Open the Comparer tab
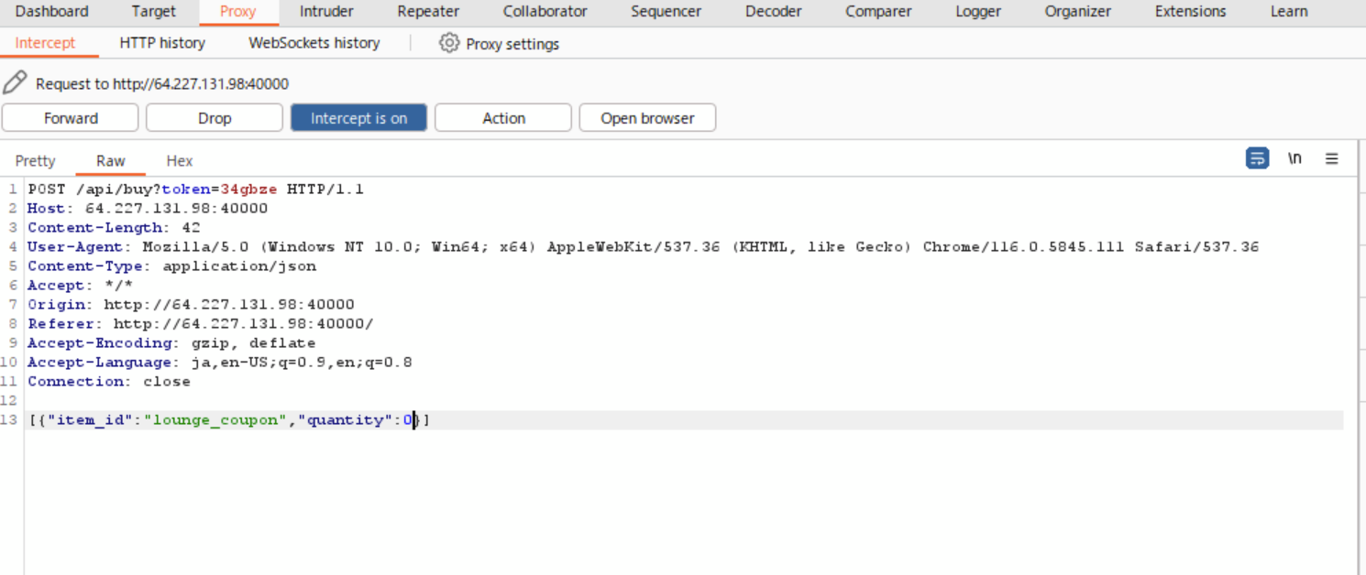 pyautogui.click(x=878, y=12)
